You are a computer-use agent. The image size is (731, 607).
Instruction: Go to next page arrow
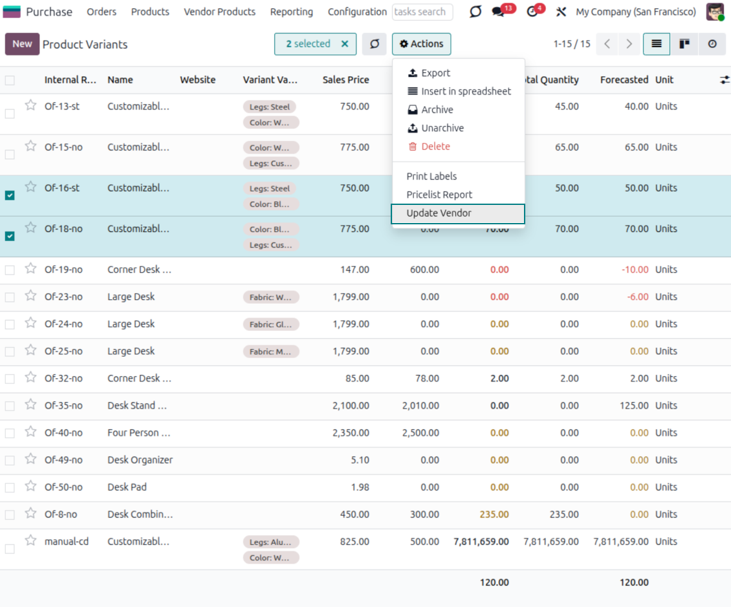(629, 44)
